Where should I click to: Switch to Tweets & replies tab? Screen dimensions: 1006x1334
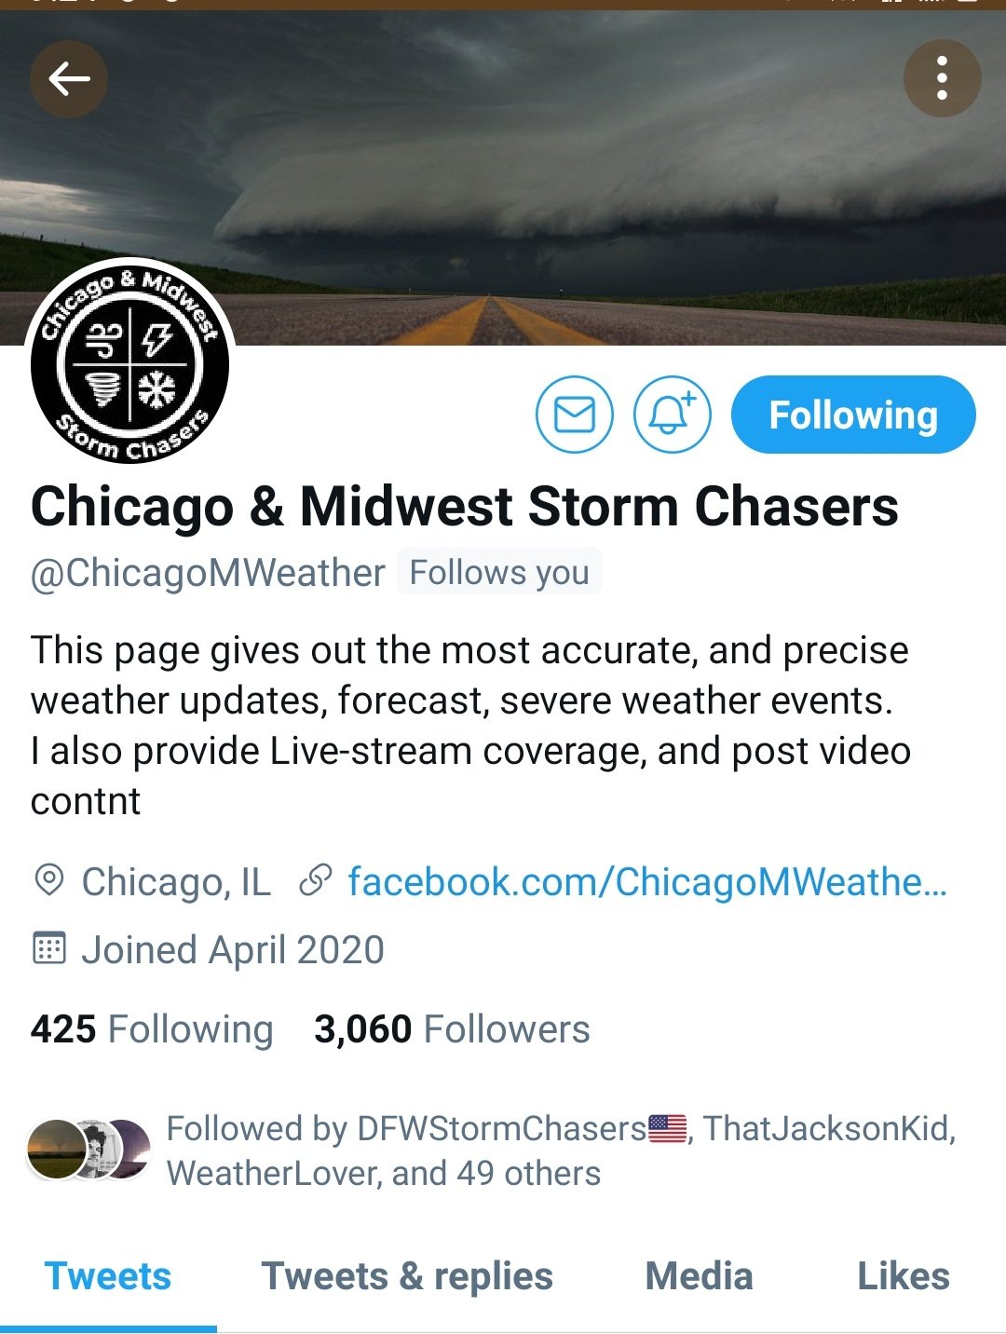(x=407, y=1276)
